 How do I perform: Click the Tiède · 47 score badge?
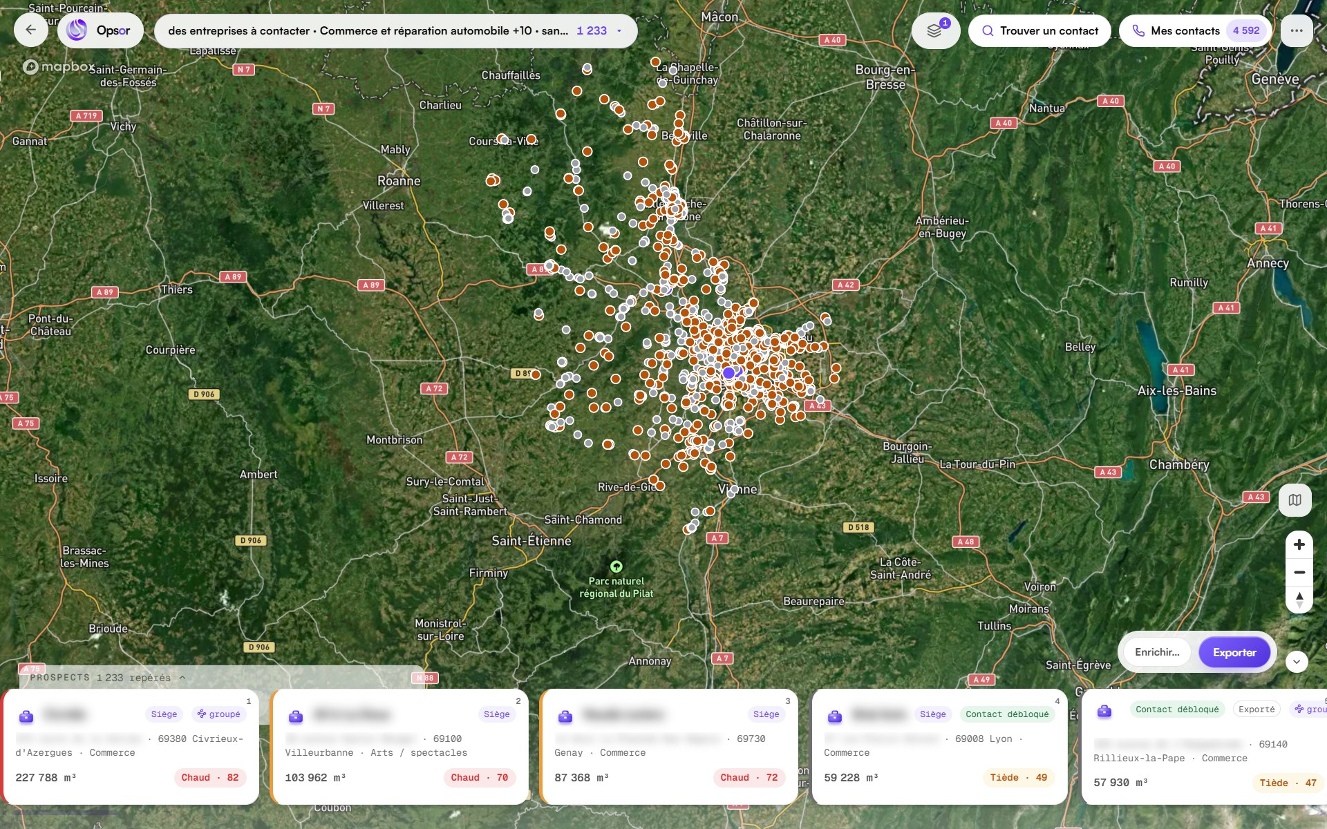(x=1288, y=783)
